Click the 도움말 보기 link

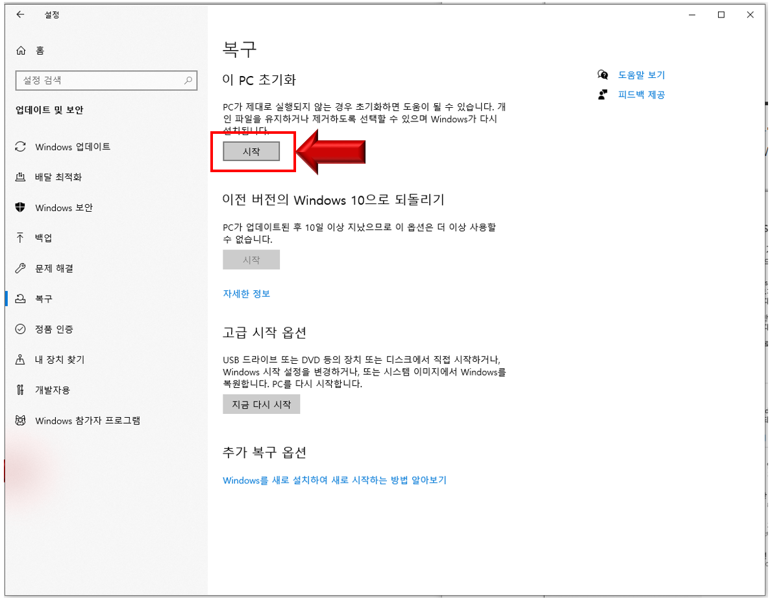pos(641,75)
